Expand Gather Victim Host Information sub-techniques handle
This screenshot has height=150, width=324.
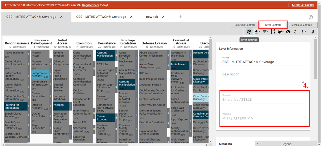click(29, 64)
